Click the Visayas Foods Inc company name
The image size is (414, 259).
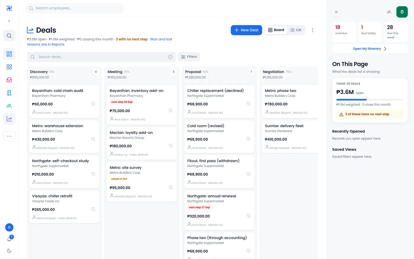[46, 201]
